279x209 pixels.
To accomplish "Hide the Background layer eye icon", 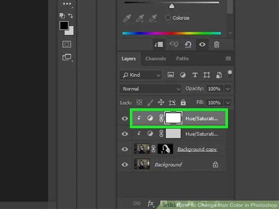I will click(x=125, y=165).
